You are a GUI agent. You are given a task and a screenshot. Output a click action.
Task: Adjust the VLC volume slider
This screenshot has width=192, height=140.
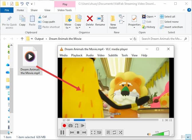pos(161,133)
